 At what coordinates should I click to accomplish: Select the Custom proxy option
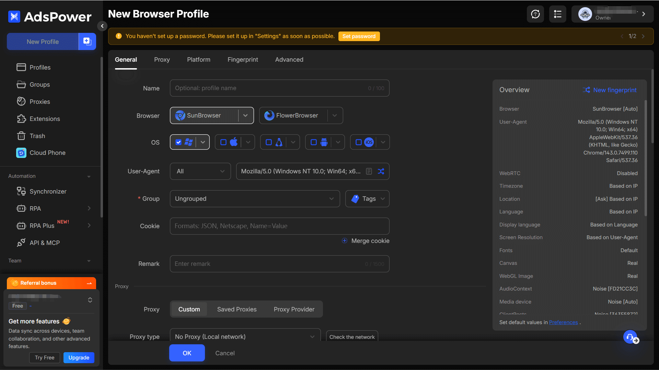tap(189, 309)
